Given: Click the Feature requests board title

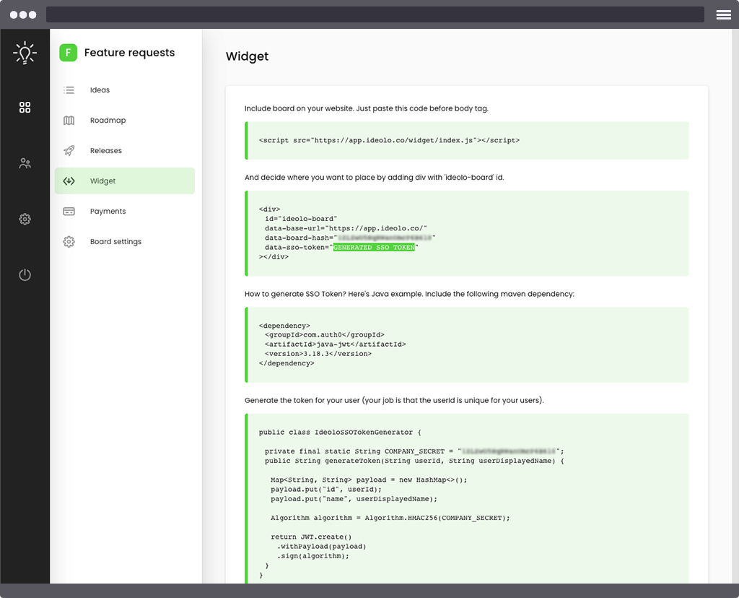Looking at the screenshot, I should (129, 53).
